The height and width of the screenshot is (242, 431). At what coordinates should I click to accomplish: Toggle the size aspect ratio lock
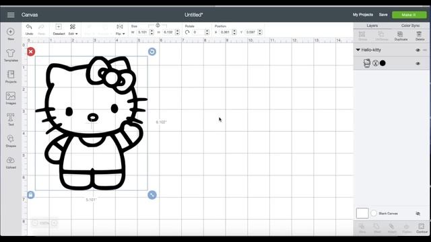158,26
